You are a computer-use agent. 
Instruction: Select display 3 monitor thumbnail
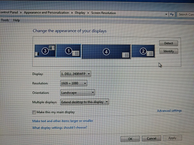45,51
